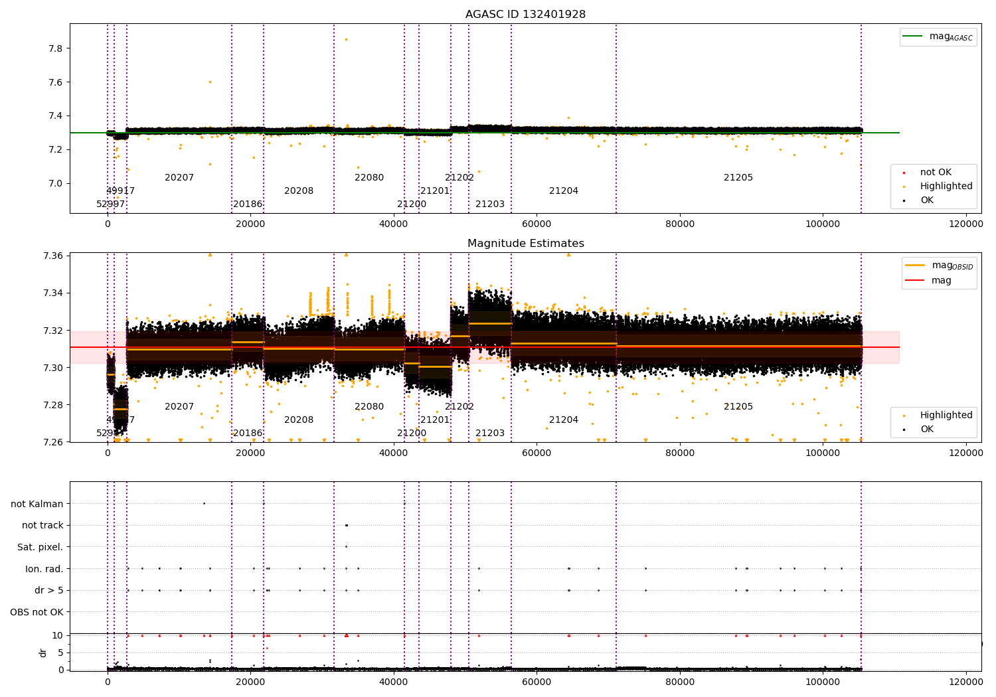This screenshot has height=697, width=996.
Task: Click obsid label 21202 in the top plot
Action: (x=459, y=178)
